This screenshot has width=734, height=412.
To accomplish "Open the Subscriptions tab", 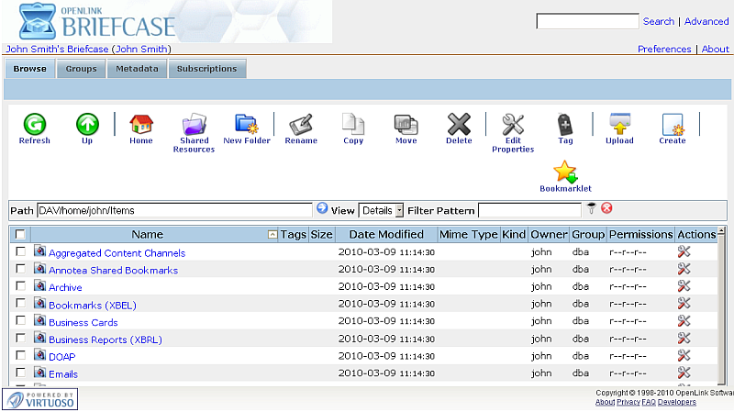I will (x=206, y=69).
